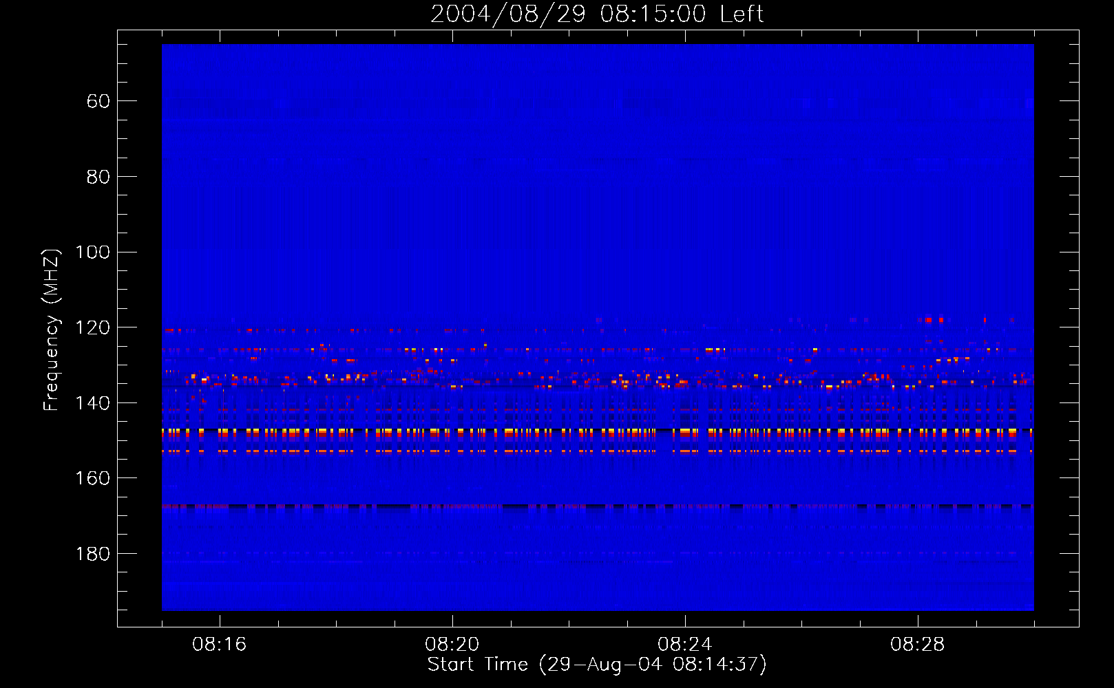This screenshot has width=1114, height=688.
Task: Click the "Frequency (MHZ)" axis label
Action: pyautogui.click(x=52, y=330)
